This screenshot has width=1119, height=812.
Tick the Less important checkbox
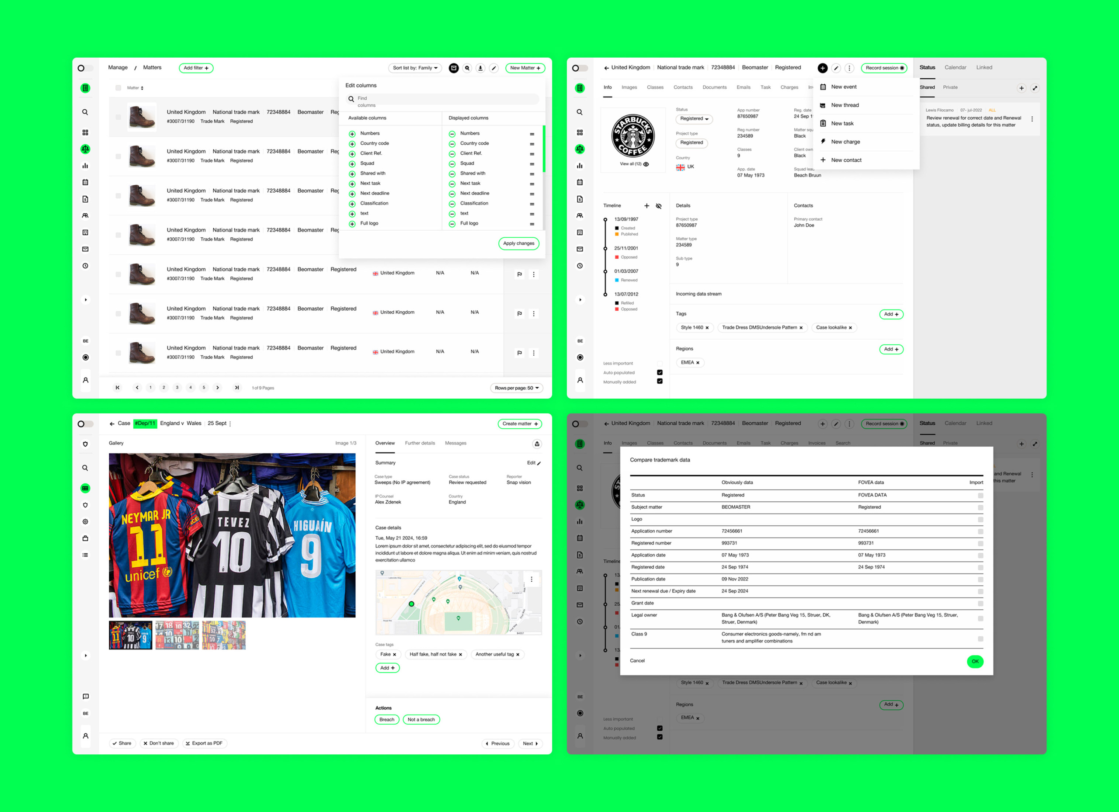point(660,364)
